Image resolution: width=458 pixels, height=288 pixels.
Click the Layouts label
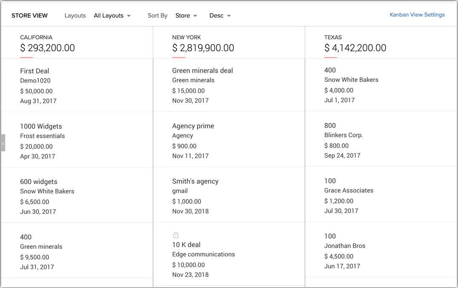pos(75,15)
